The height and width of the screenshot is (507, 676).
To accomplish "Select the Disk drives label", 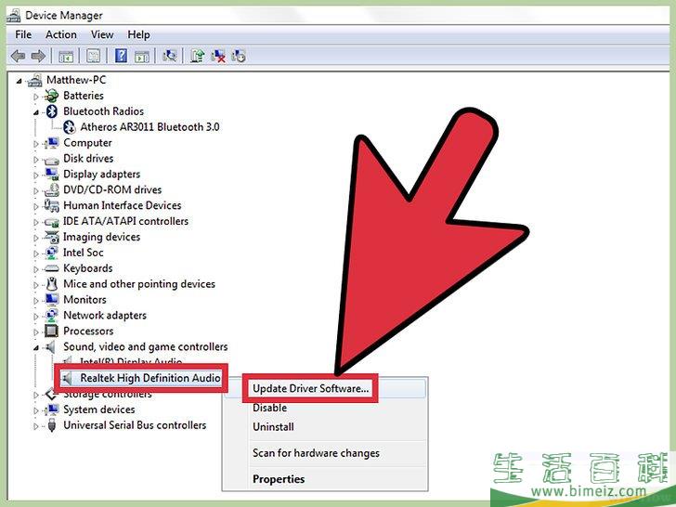I will pyautogui.click(x=88, y=158).
